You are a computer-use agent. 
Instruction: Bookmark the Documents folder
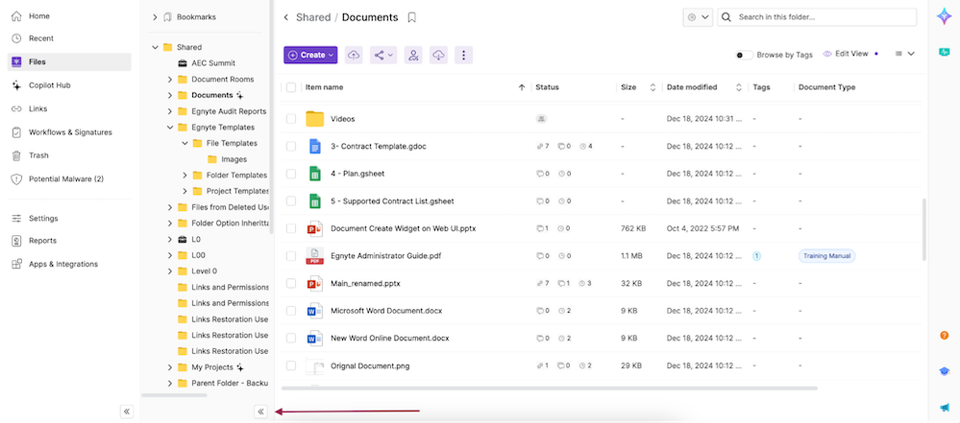point(412,17)
